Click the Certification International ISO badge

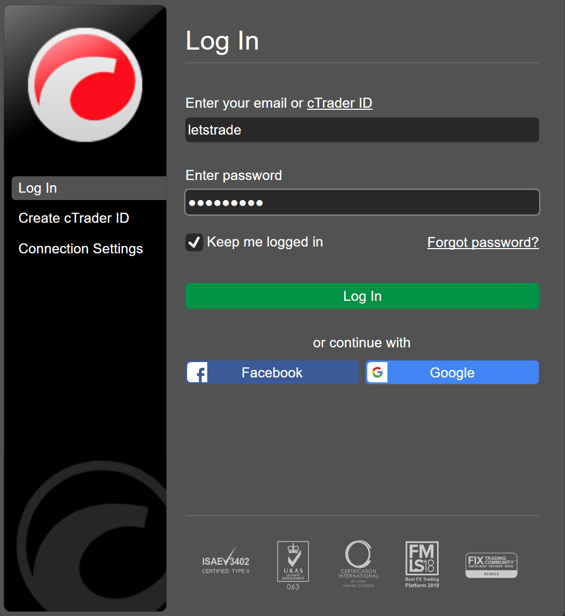(x=358, y=563)
